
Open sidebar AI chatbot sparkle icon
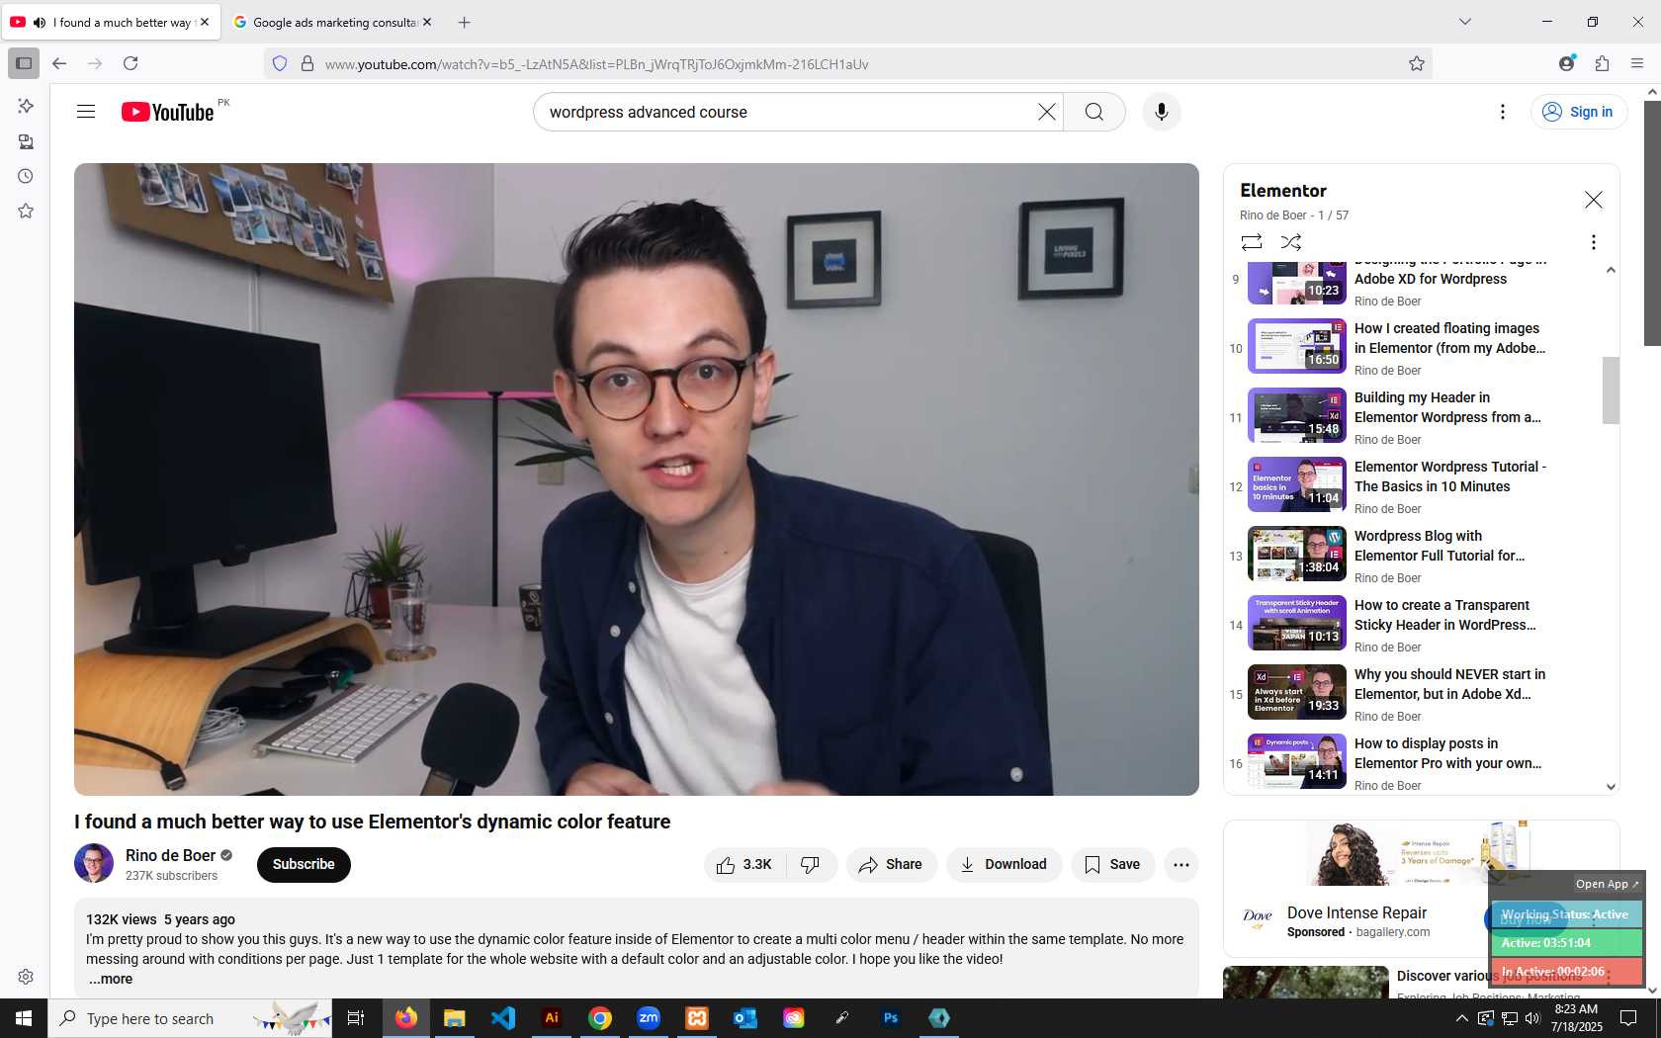coord(26,106)
